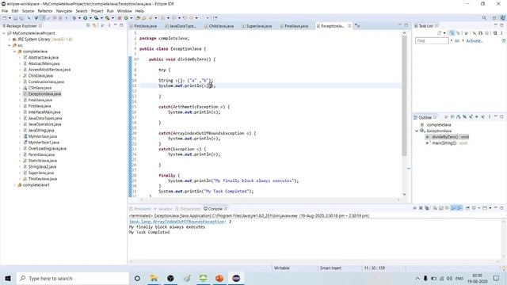Screen dimensions: 507x285
Task: Open the Windows notification center icon
Action: click(x=497, y=278)
